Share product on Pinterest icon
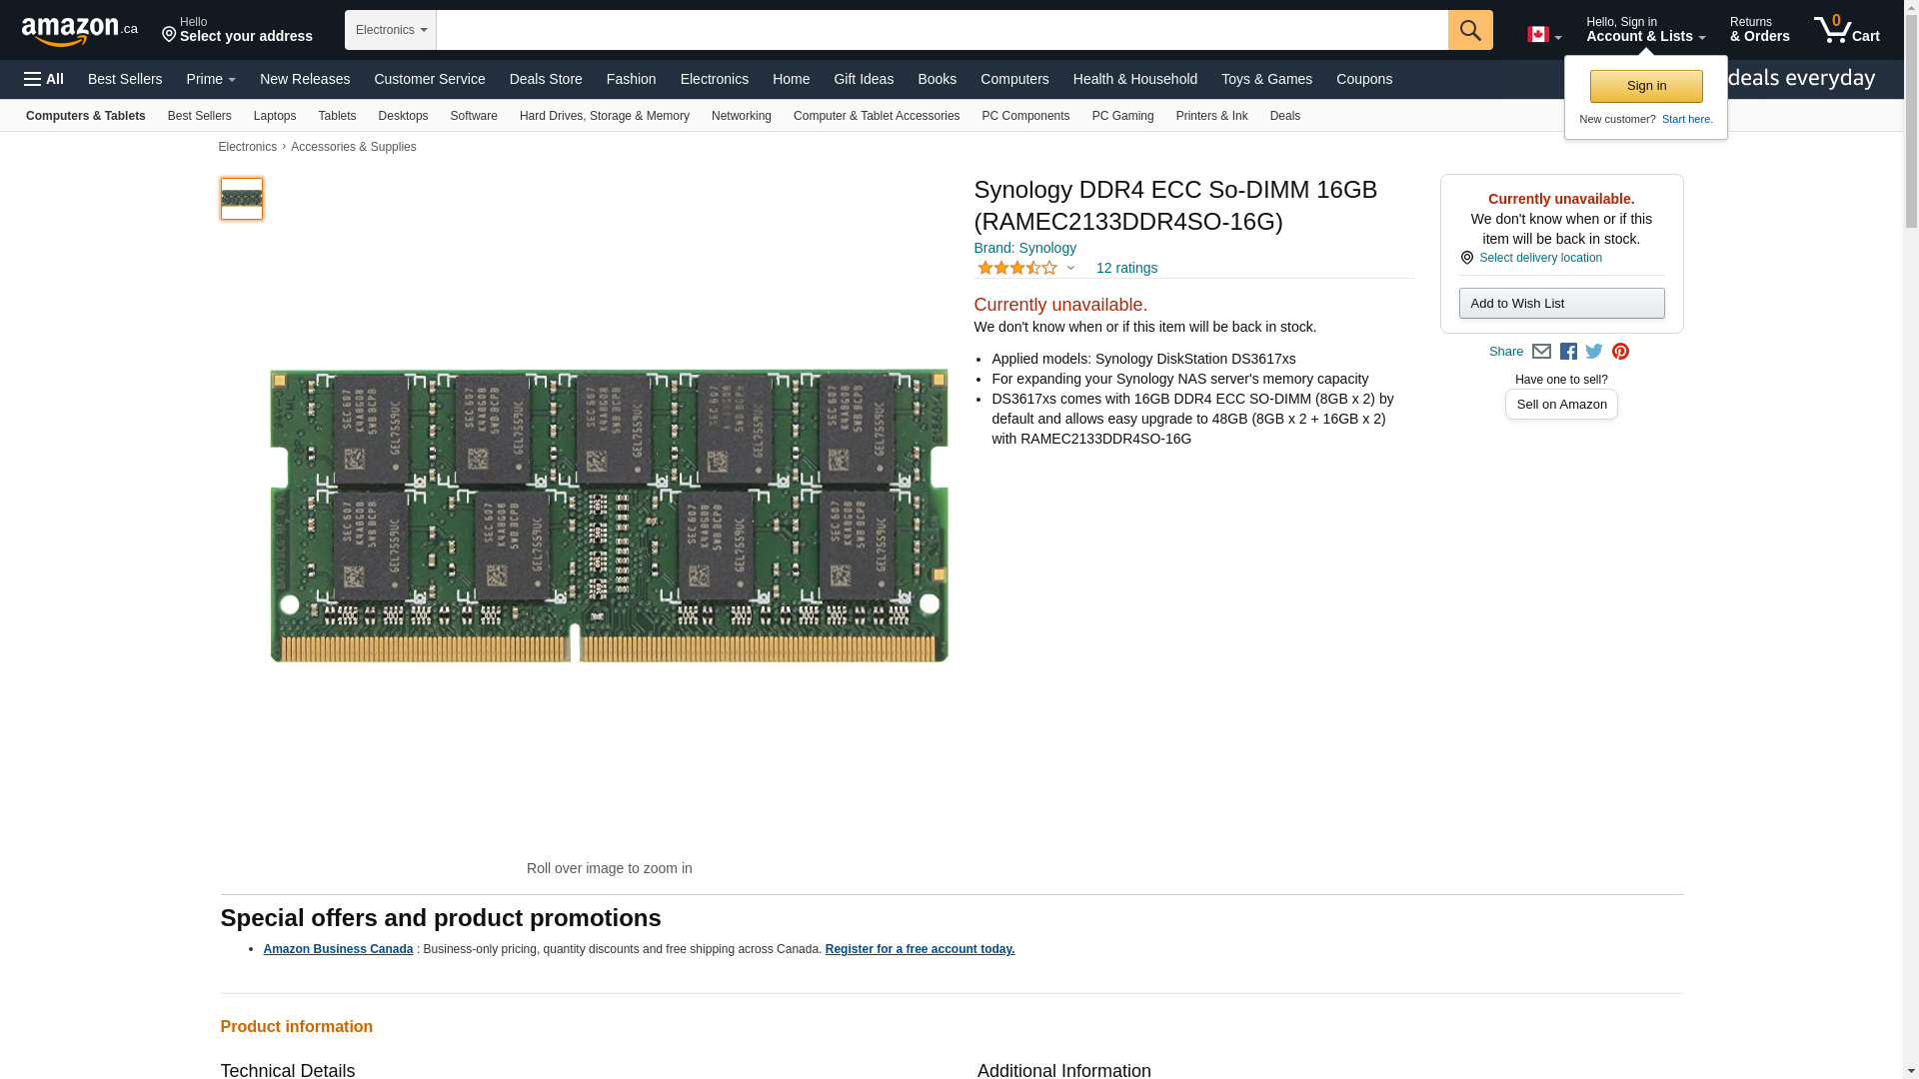1919x1079 pixels. point(1620,352)
